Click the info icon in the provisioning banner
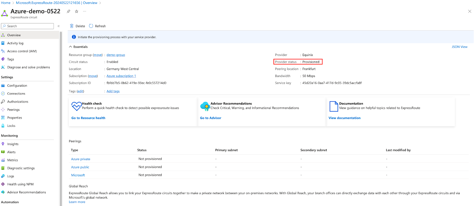Image resolution: width=475 pixels, height=206 pixels. pos(74,37)
